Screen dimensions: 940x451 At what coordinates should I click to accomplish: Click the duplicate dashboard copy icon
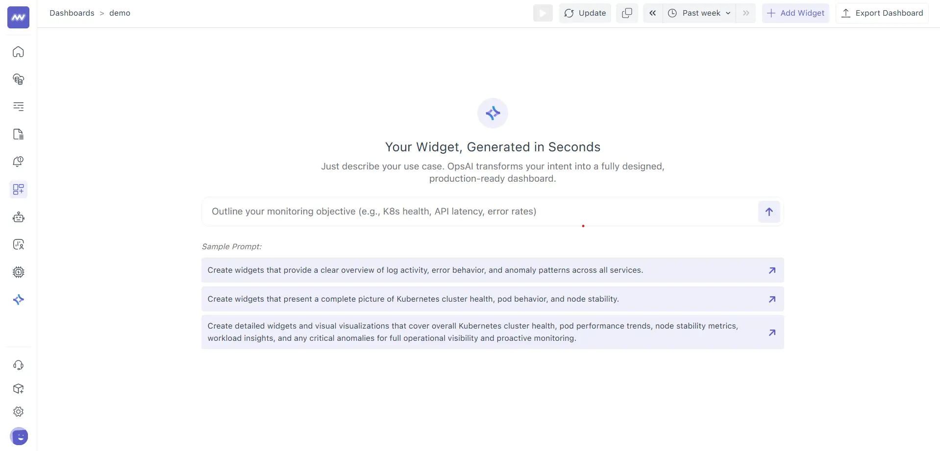(x=627, y=13)
